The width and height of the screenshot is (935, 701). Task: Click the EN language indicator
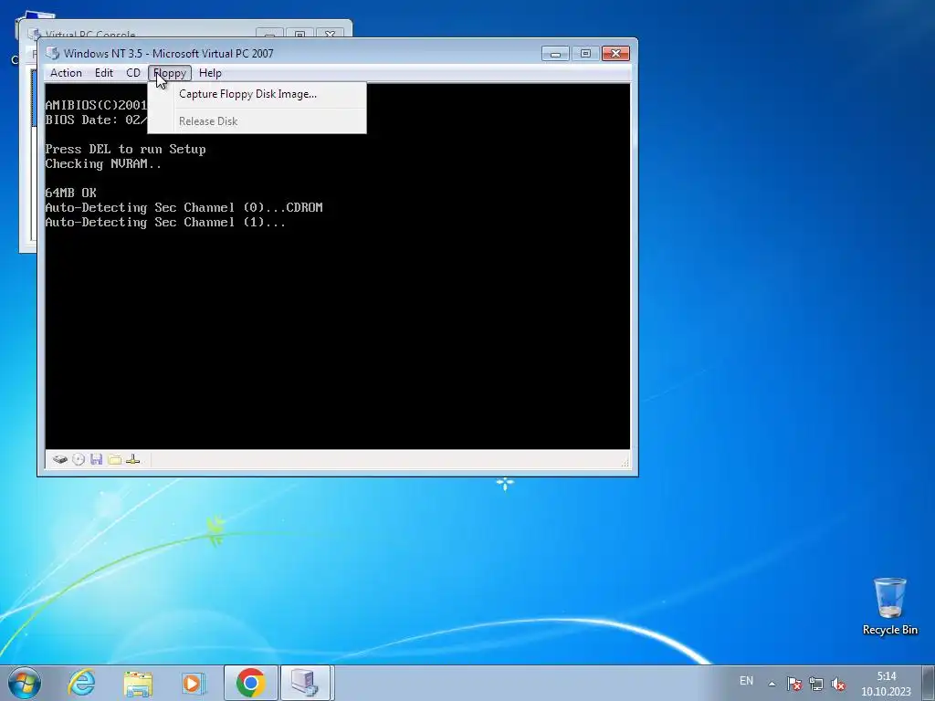coord(746,681)
